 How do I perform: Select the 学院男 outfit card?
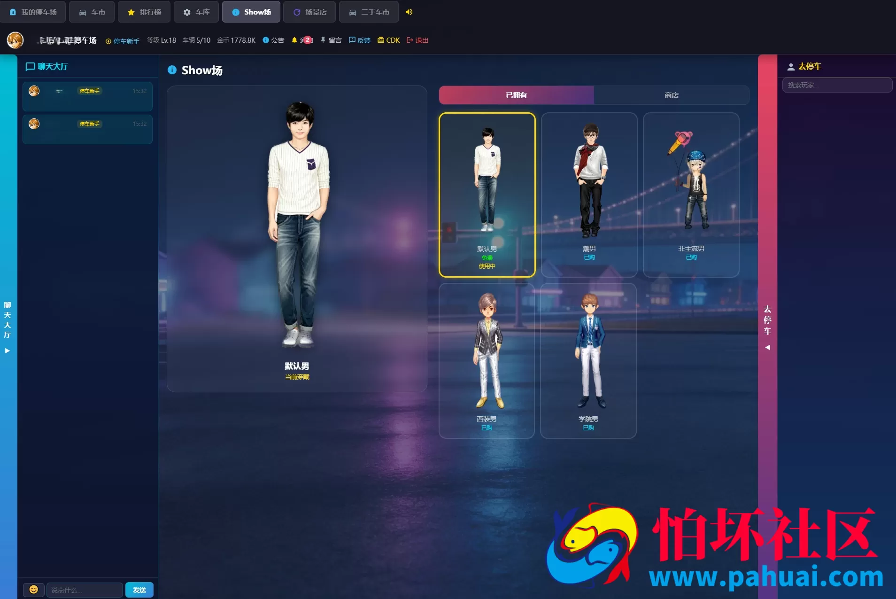[x=588, y=361]
